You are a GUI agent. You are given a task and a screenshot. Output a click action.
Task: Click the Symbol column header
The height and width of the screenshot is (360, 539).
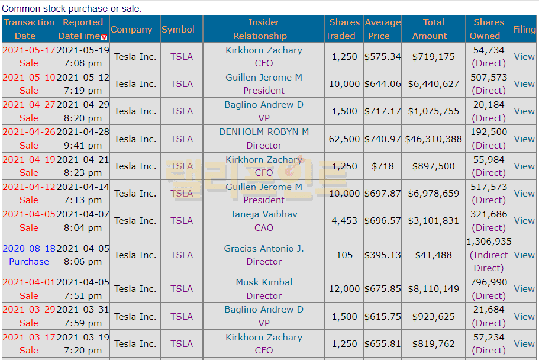(177, 30)
